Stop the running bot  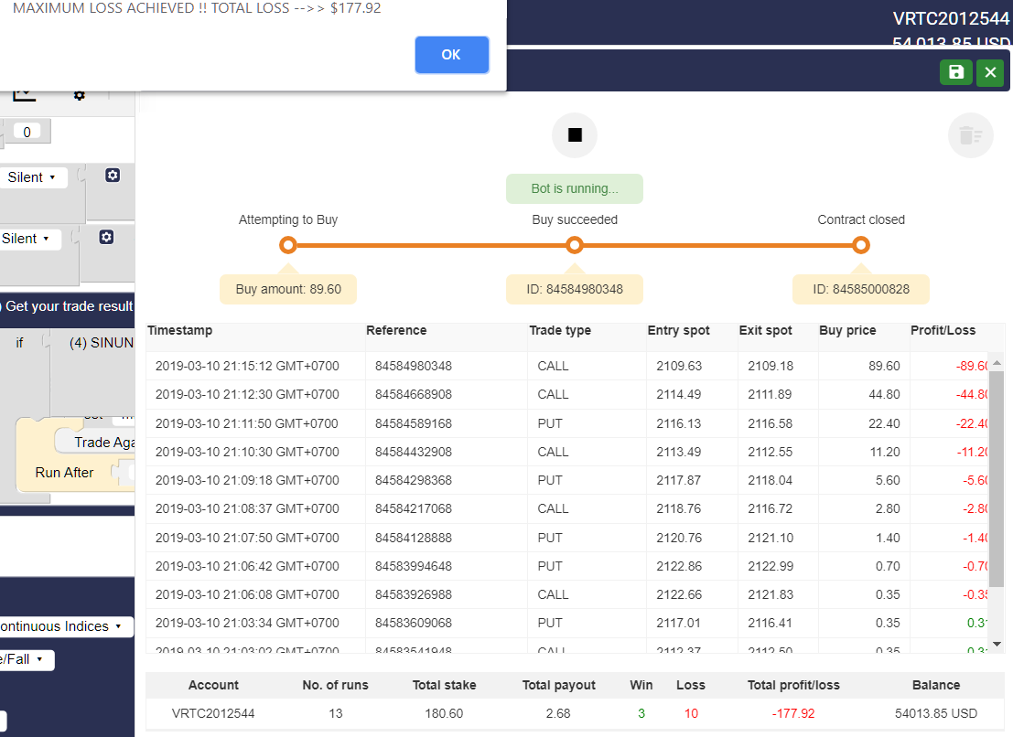tap(575, 135)
